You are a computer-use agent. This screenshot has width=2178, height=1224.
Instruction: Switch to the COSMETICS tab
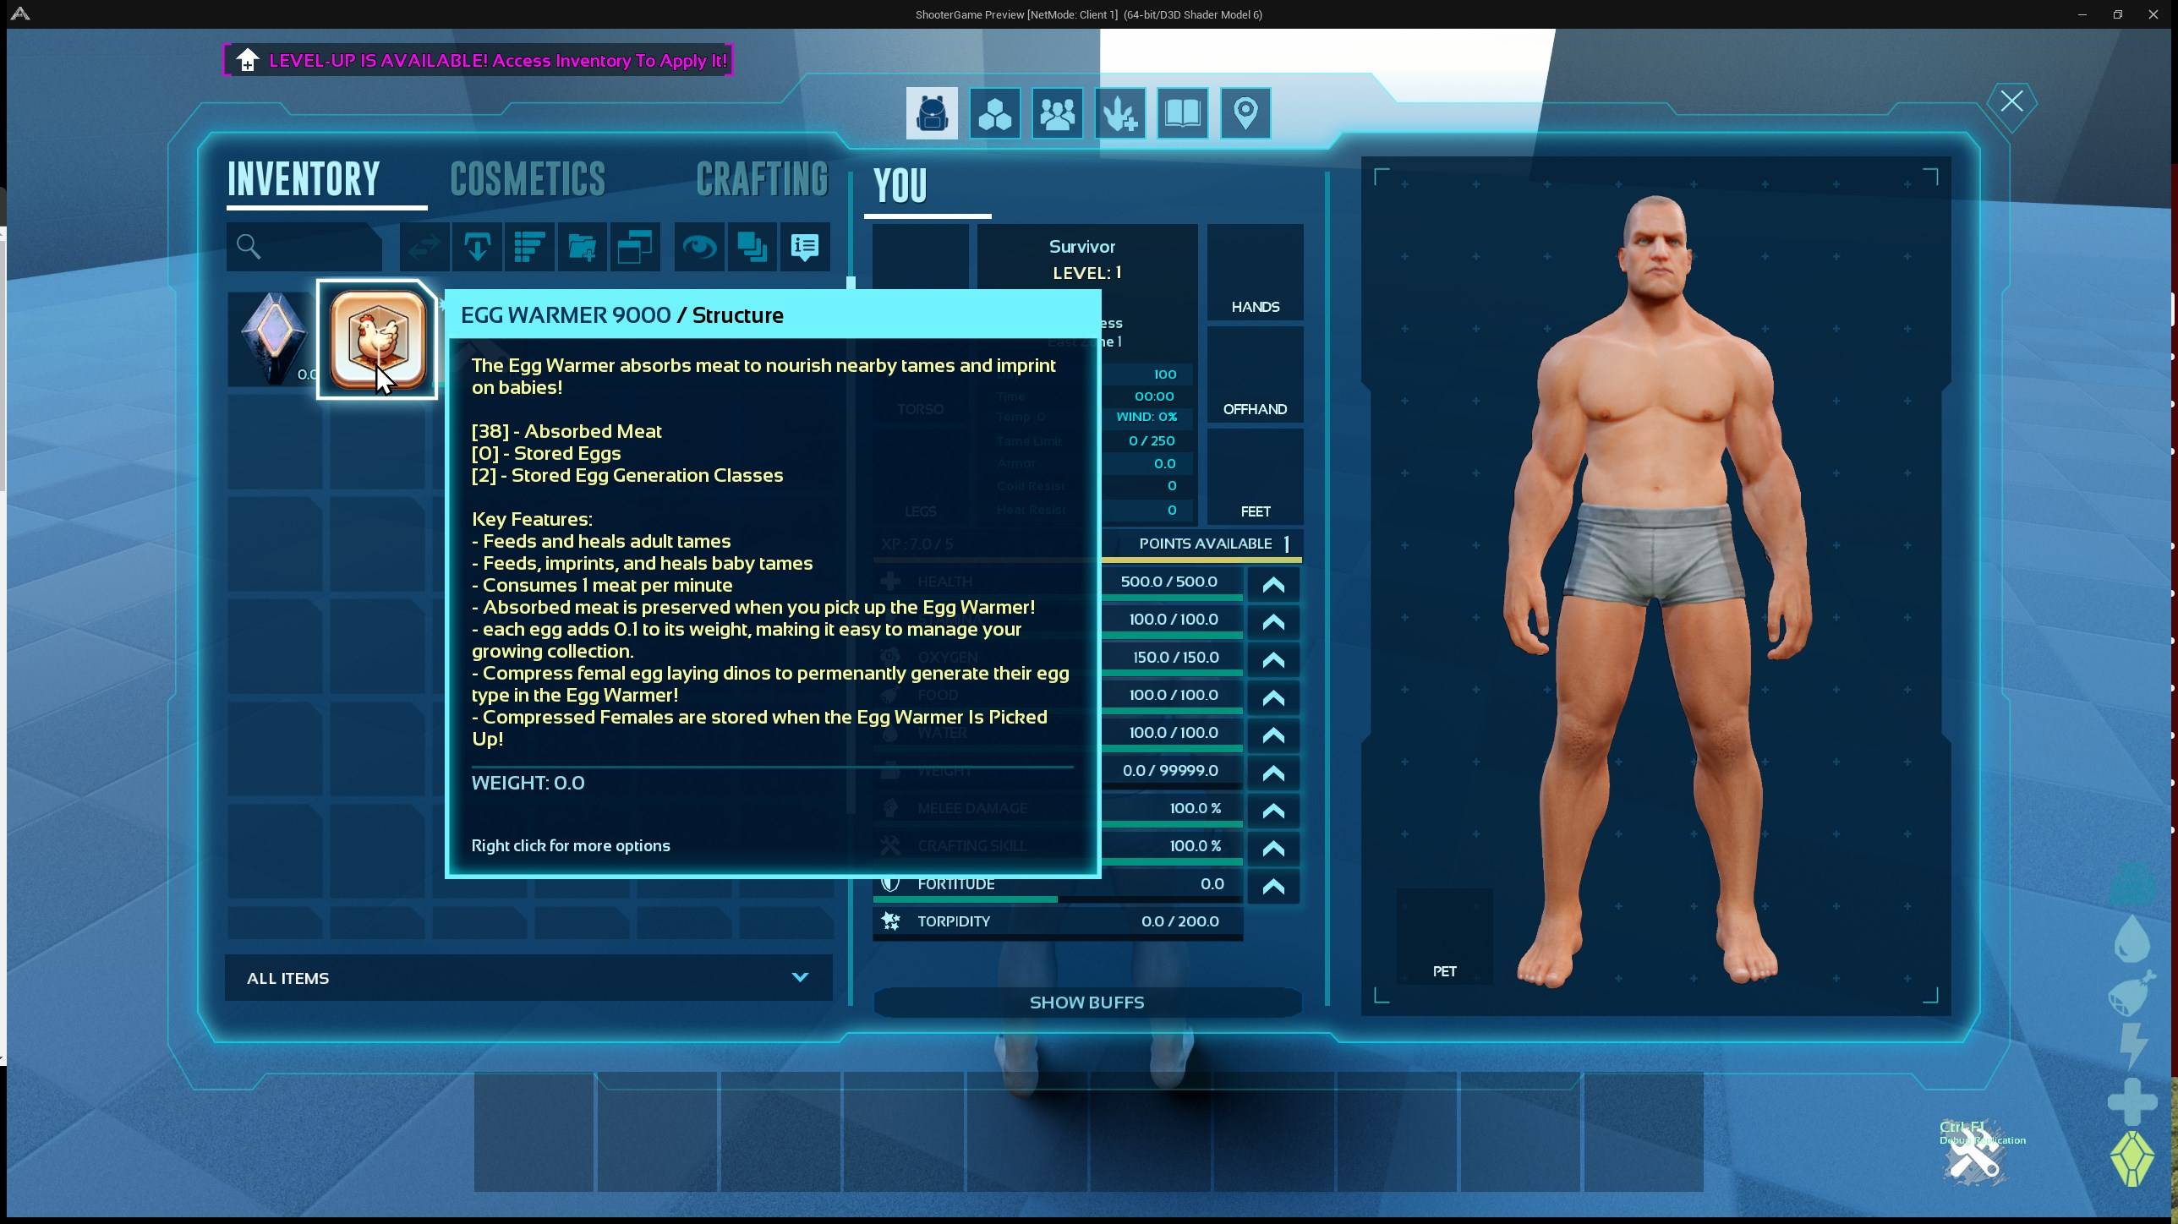coord(528,179)
